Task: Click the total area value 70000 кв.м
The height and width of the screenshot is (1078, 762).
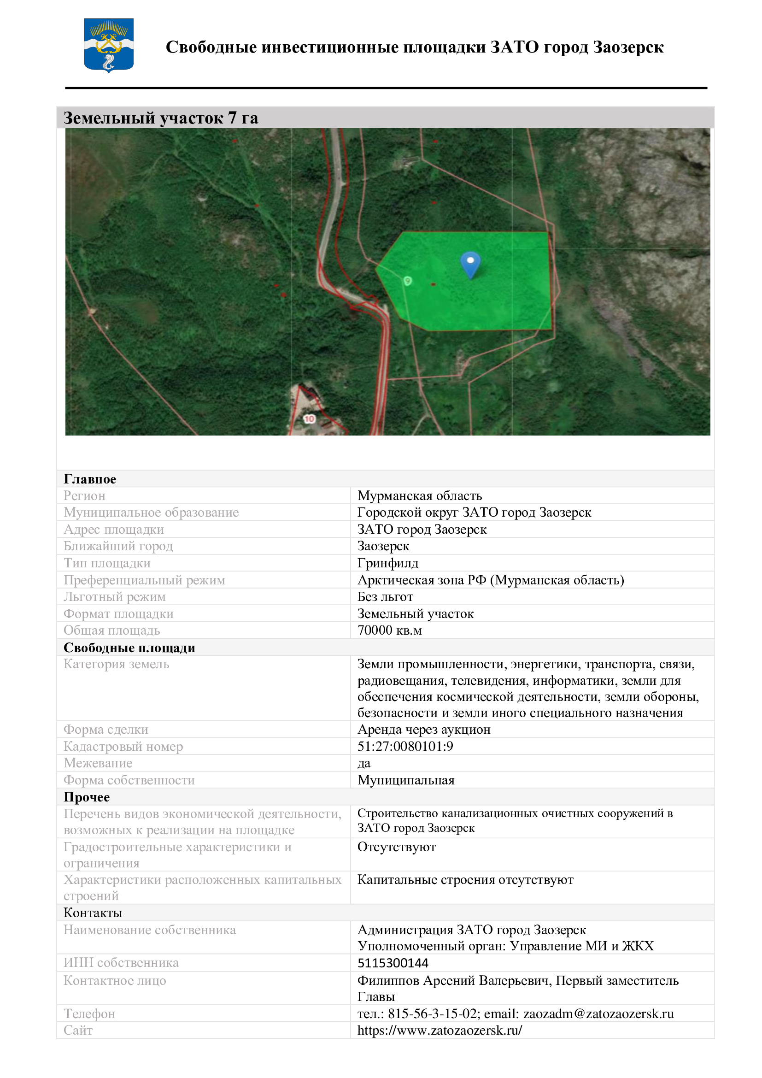Action: tap(389, 630)
